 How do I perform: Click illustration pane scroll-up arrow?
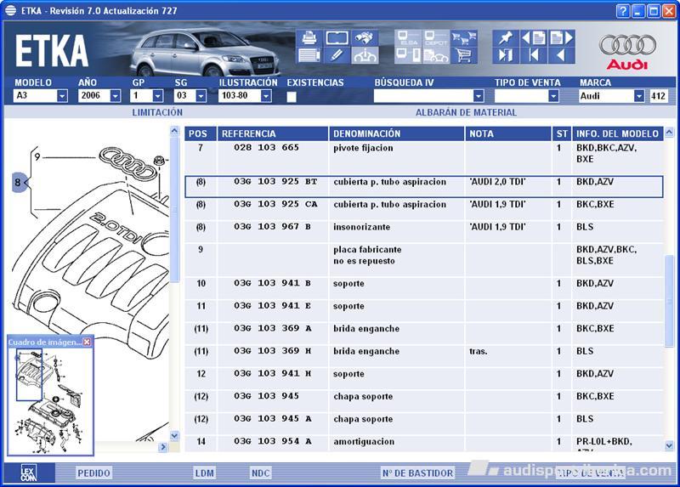[x=174, y=131]
